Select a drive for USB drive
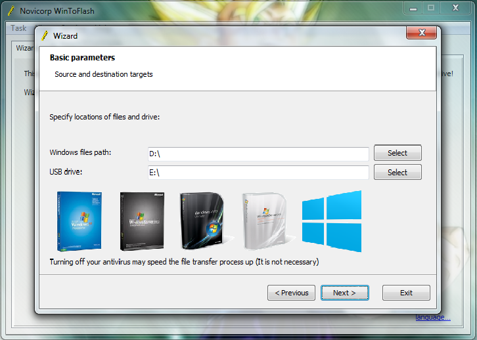This screenshot has height=340, width=477. pos(397,172)
